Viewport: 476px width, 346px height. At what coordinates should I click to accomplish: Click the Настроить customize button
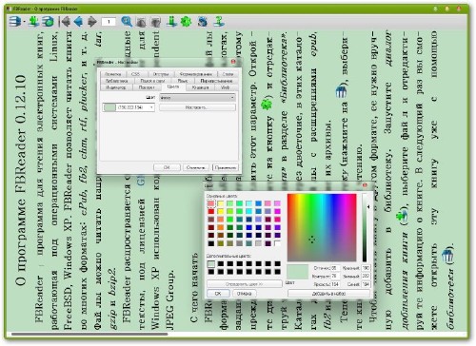(x=197, y=107)
